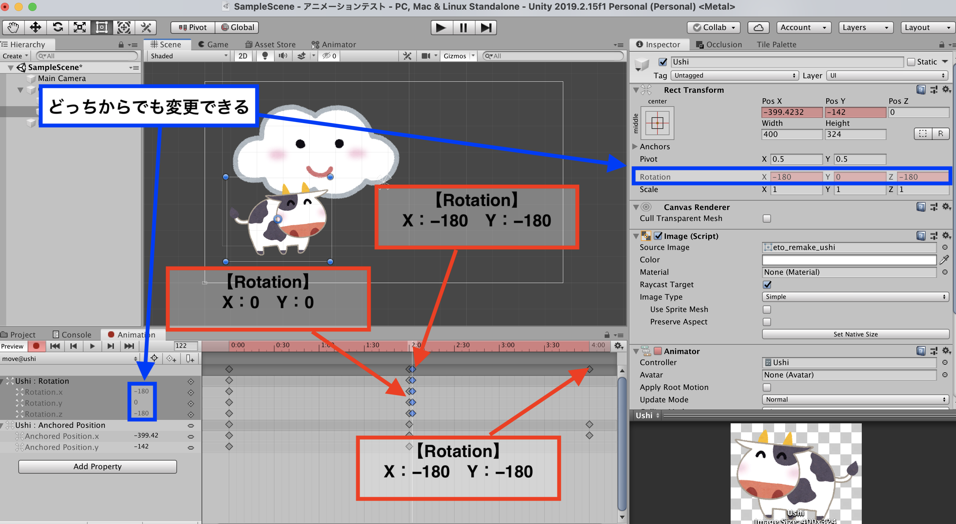Viewport: 956px width, 524px height.
Task: Click the Add Property button
Action: coord(98,466)
